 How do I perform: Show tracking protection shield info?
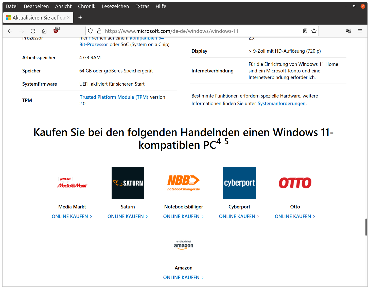click(90, 31)
